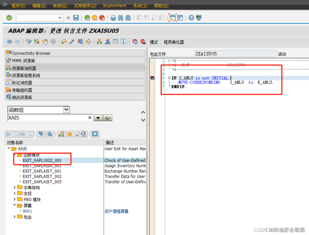Open SAP Help via the question mark icon

pos(191,18)
